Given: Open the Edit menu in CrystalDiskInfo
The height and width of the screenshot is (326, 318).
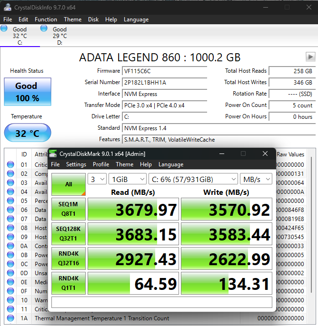Looking at the screenshot, I should [23, 19].
